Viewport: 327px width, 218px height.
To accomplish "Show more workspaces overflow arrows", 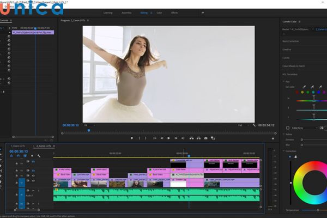I will [x=203, y=13].
